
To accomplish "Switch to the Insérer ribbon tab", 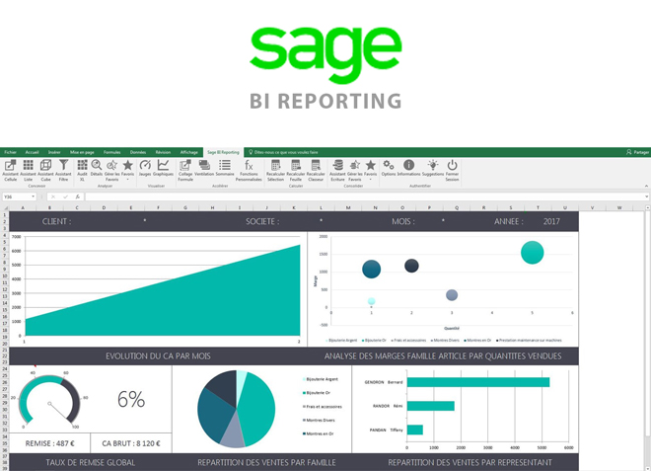I will pyautogui.click(x=54, y=152).
